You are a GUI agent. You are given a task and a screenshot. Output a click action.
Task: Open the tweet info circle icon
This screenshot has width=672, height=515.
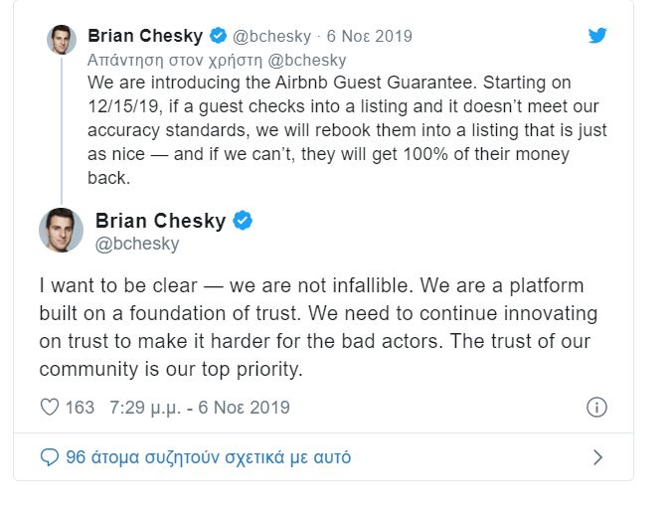(x=596, y=407)
